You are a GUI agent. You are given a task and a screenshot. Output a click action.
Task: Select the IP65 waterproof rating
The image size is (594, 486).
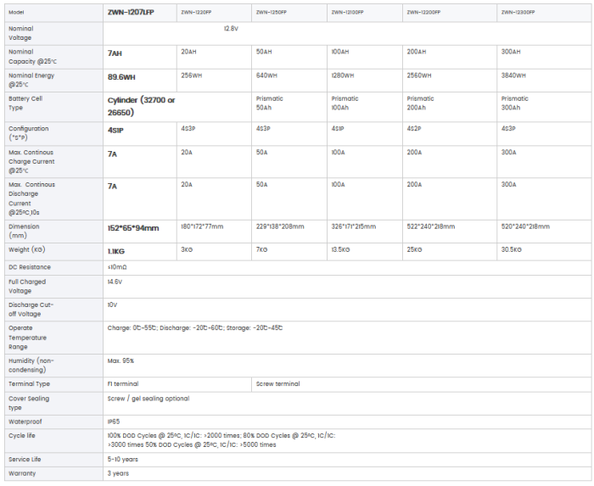pyautogui.click(x=115, y=421)
